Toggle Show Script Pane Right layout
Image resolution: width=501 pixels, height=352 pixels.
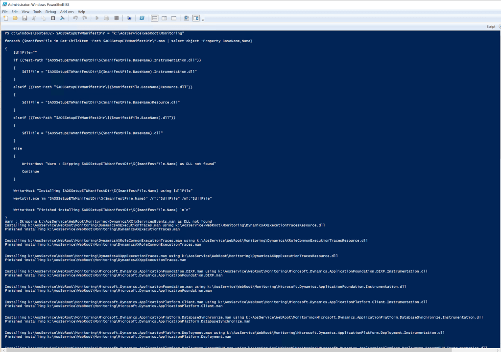pyautogui.click(x=164, y=18)
